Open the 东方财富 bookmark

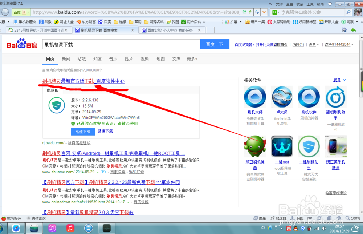(86, 22)
